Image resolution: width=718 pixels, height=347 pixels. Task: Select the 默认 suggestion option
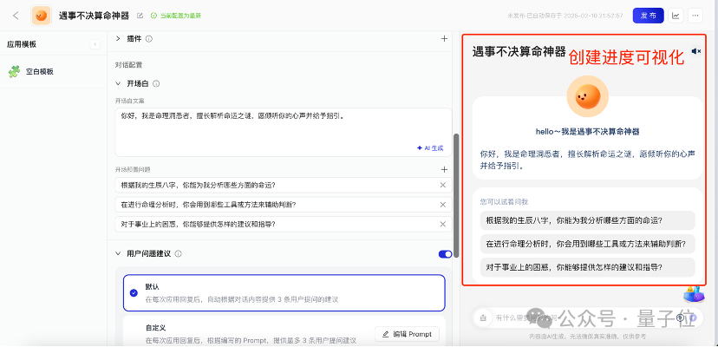click(284, 293)
